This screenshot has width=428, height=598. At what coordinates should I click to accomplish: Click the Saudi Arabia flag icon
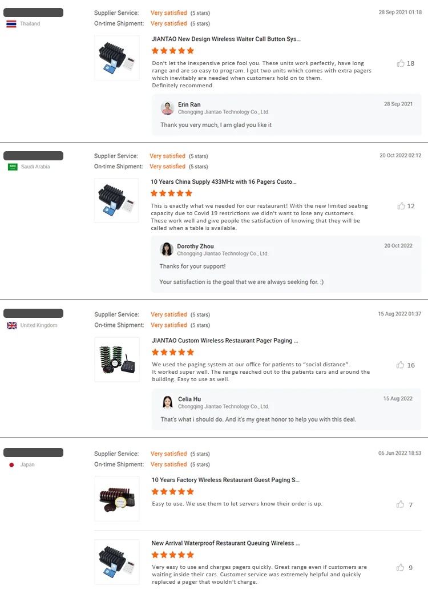(x=13, y=167)
